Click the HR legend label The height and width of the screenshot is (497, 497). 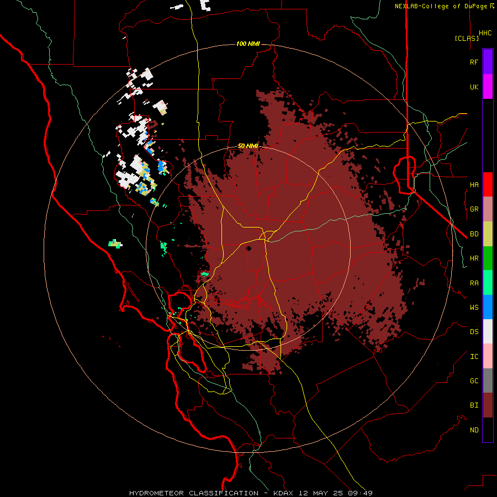[x=474, y=258]
